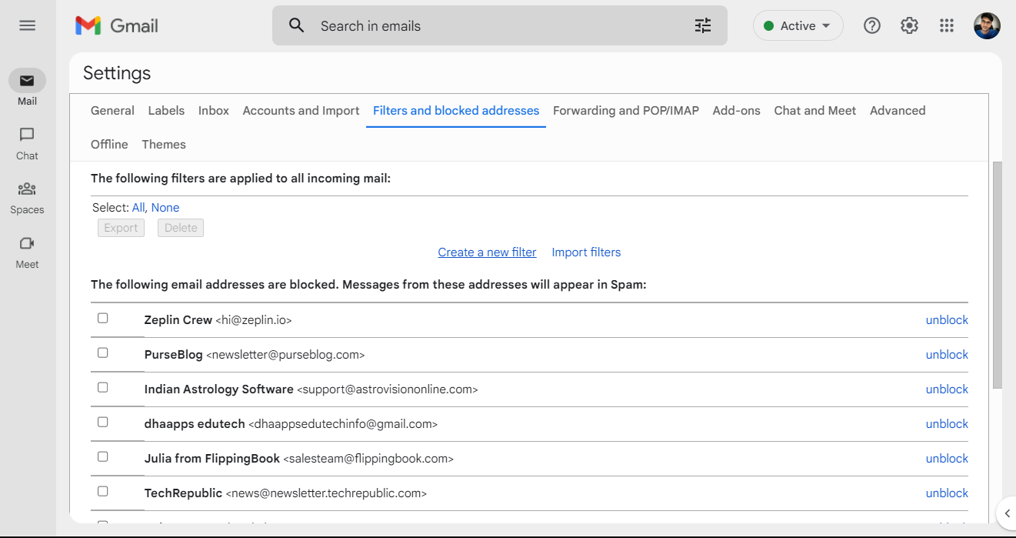Image resolution: width=1016 pixels, height=538 pixels.
Task: Check the TechRepublic checkbox
Action: point(103,491)
